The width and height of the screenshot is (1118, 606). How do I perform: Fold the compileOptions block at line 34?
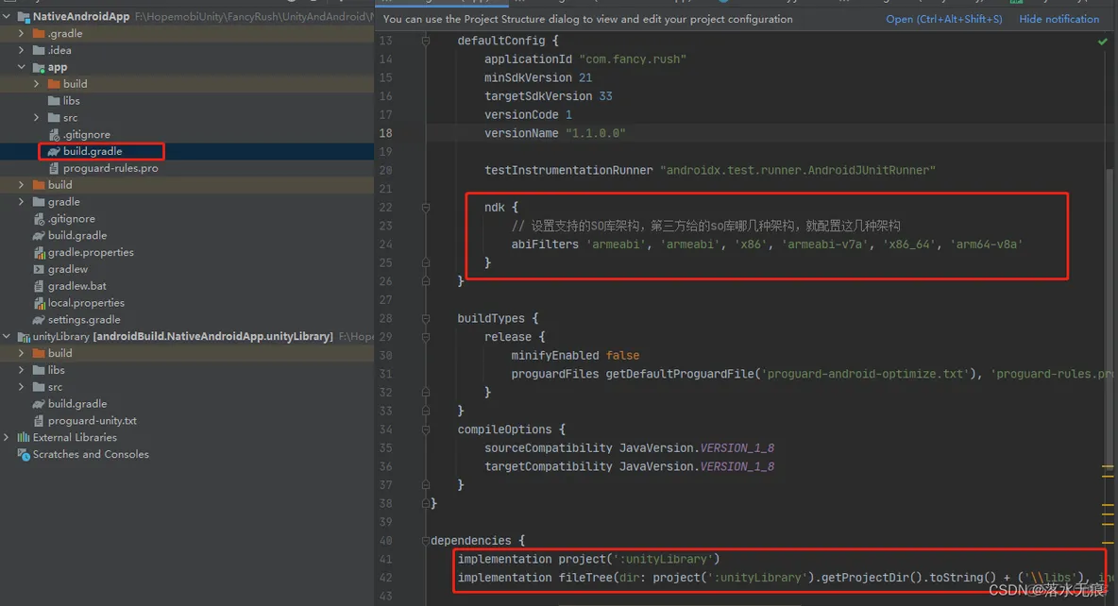click(426, 429)
